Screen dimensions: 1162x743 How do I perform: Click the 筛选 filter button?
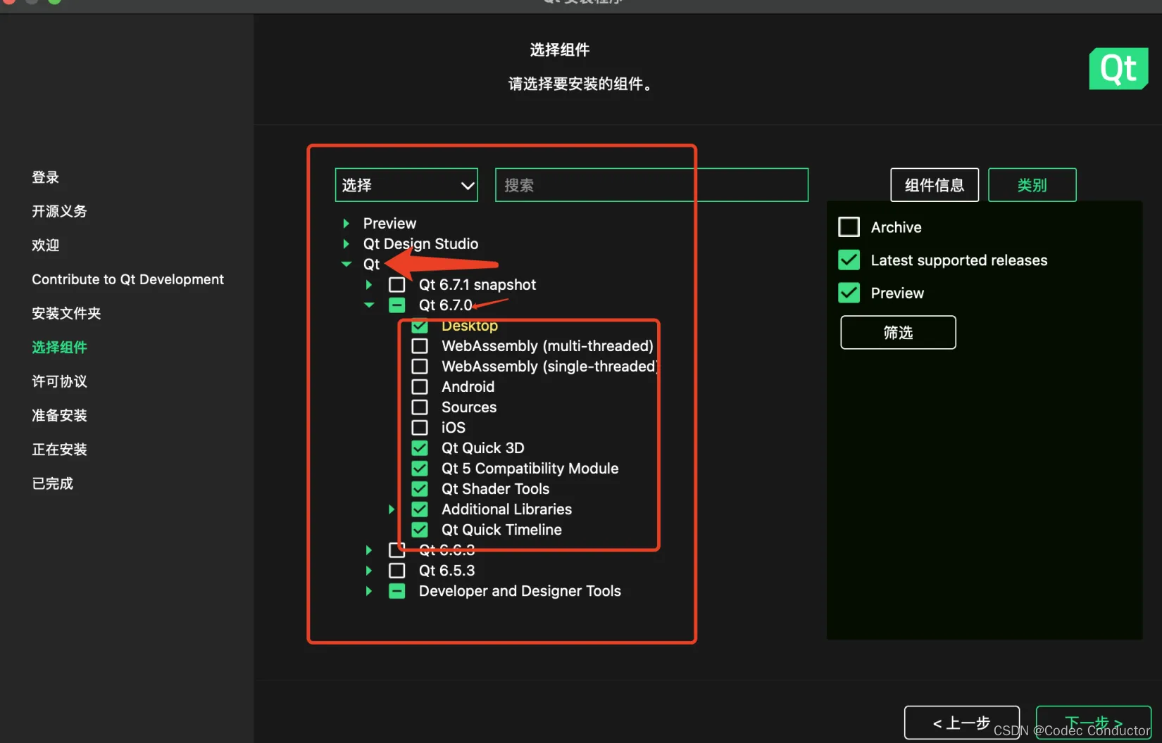tap(897, 332)
